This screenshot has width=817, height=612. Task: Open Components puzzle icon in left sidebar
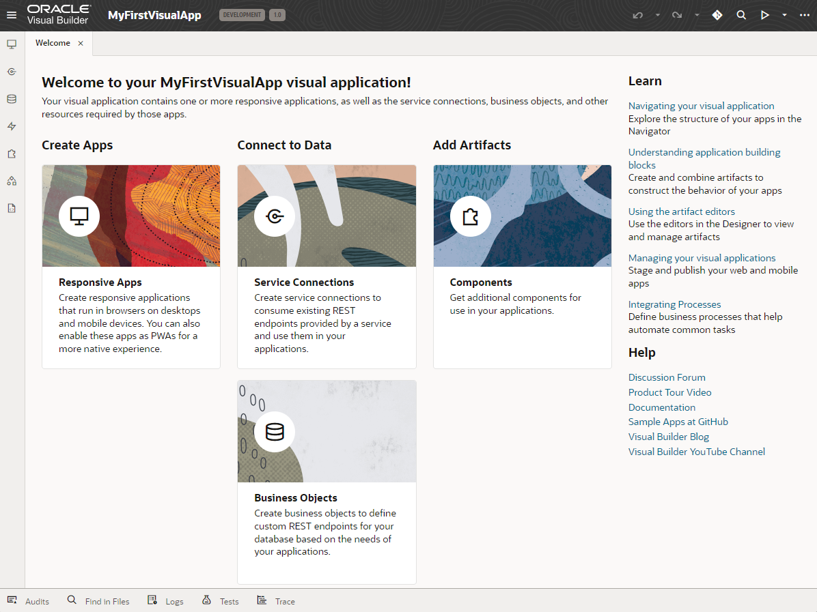coord(12,154)
